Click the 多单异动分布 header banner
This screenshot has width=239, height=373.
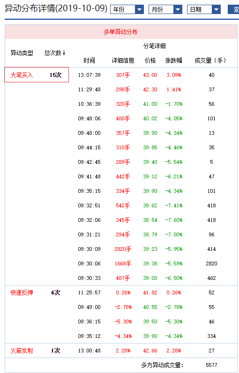(x=120, y=32)
